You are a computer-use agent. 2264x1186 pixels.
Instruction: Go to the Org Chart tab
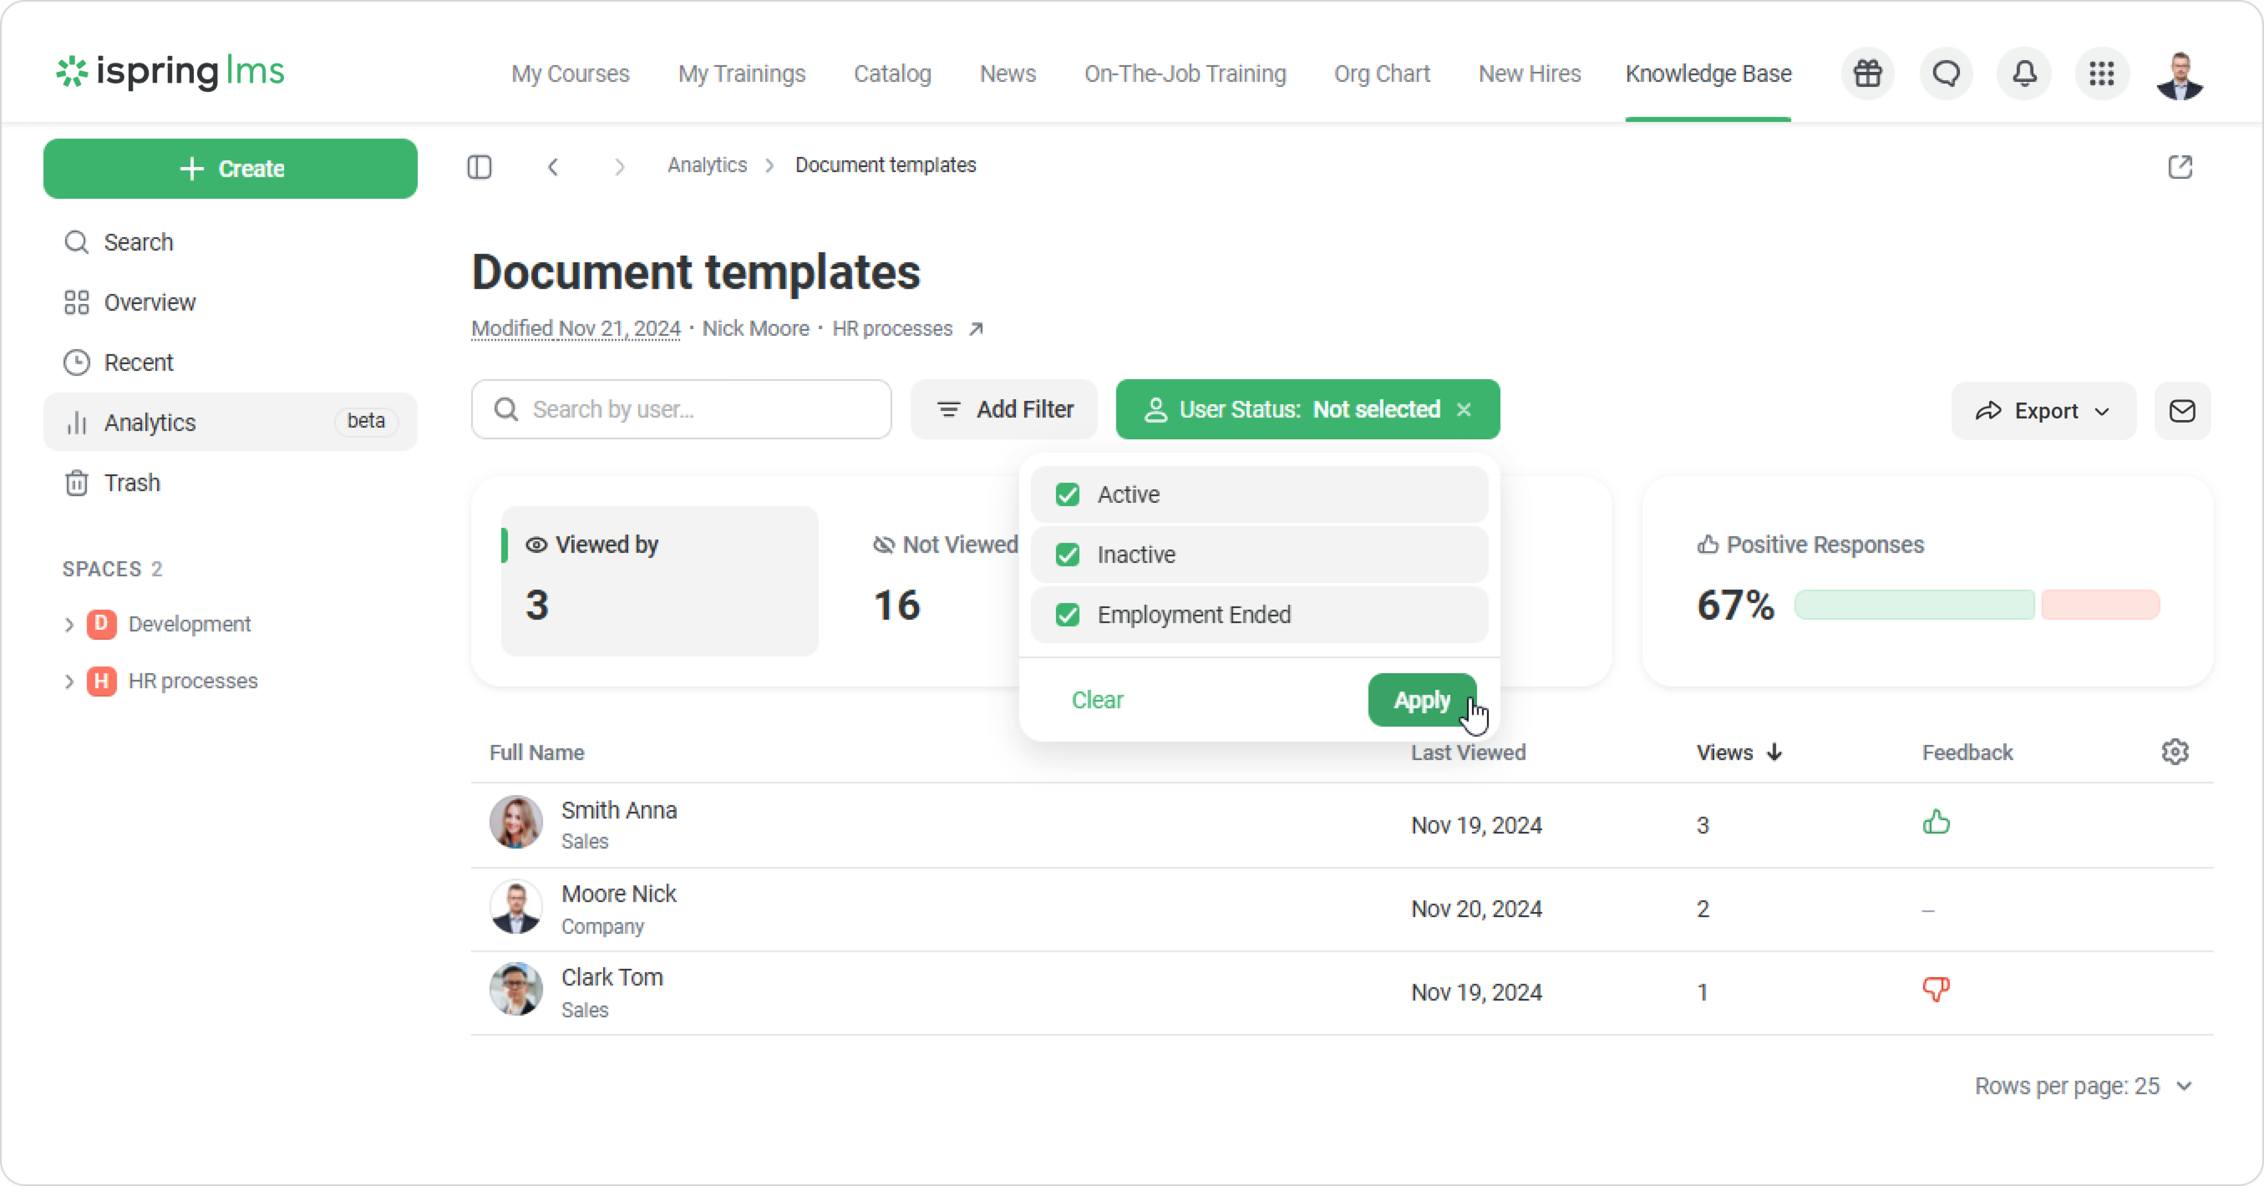click(x=1382, y=74)
